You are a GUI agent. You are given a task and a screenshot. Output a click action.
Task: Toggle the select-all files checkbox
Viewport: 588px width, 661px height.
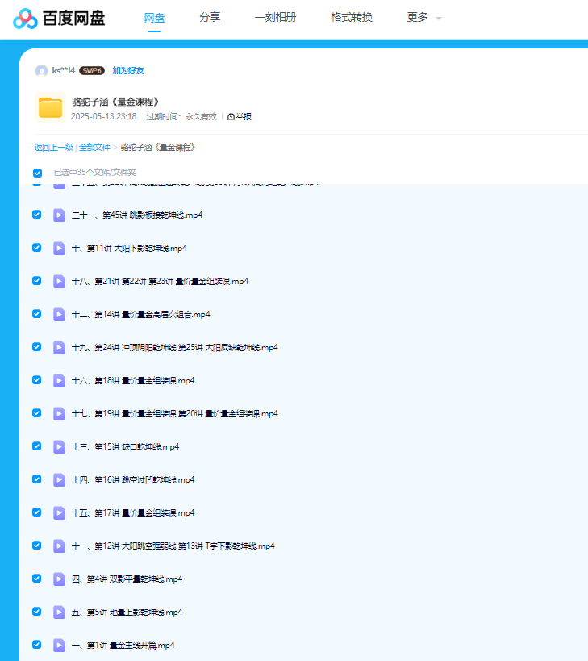(37, 173)
